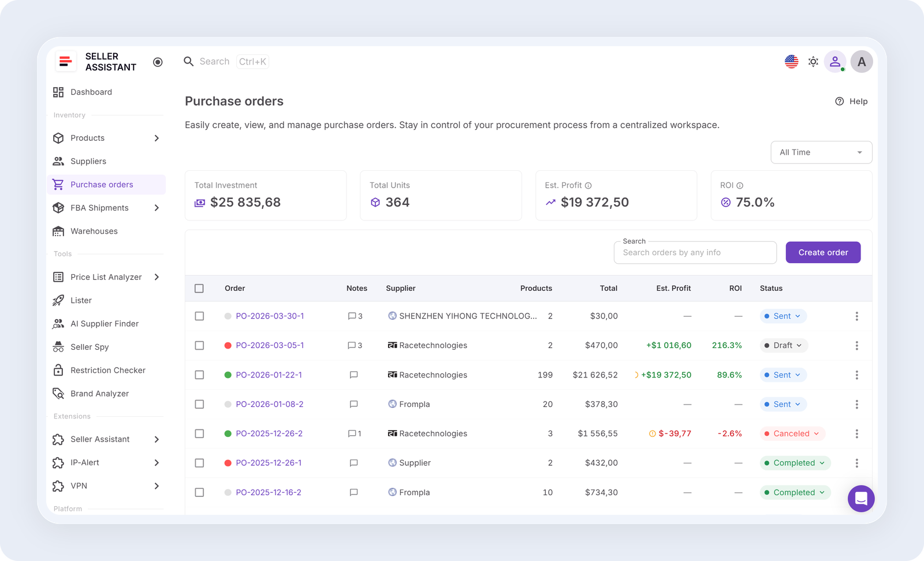The height and width of the screenshot is (561, 924).
Task: Open notes for PO-2026-01-22-1
Action: pyautogui.click(x=354, y=375)
